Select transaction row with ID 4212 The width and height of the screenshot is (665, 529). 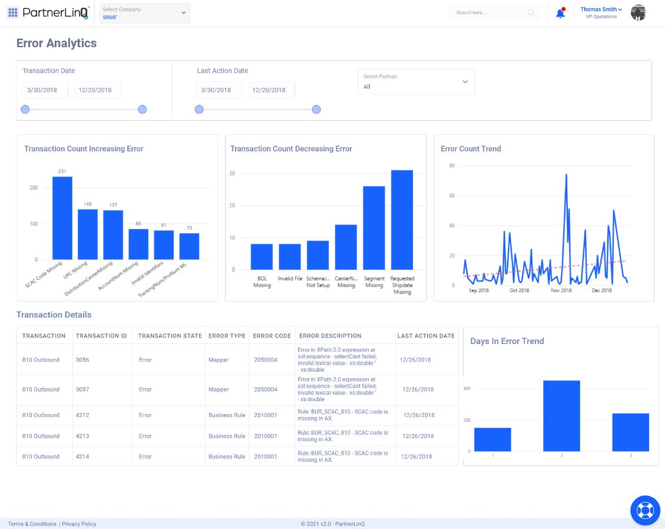pyautogui.click(x=82, y=415)
